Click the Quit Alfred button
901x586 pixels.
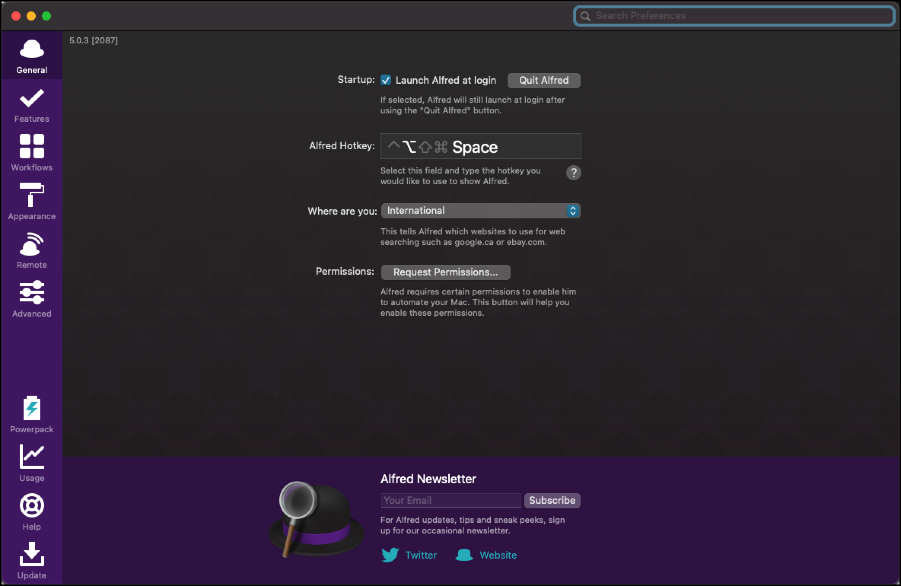[544, 80]
